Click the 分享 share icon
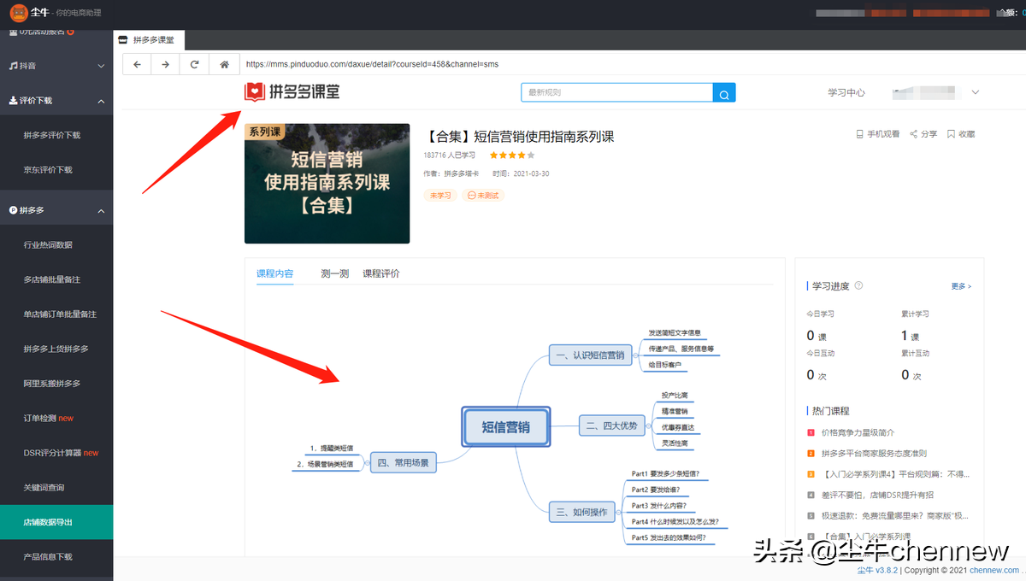 coord(923,134)
